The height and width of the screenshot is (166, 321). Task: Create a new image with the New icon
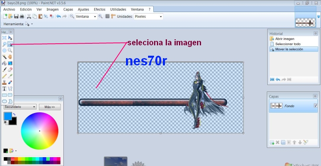coord(5,16)
